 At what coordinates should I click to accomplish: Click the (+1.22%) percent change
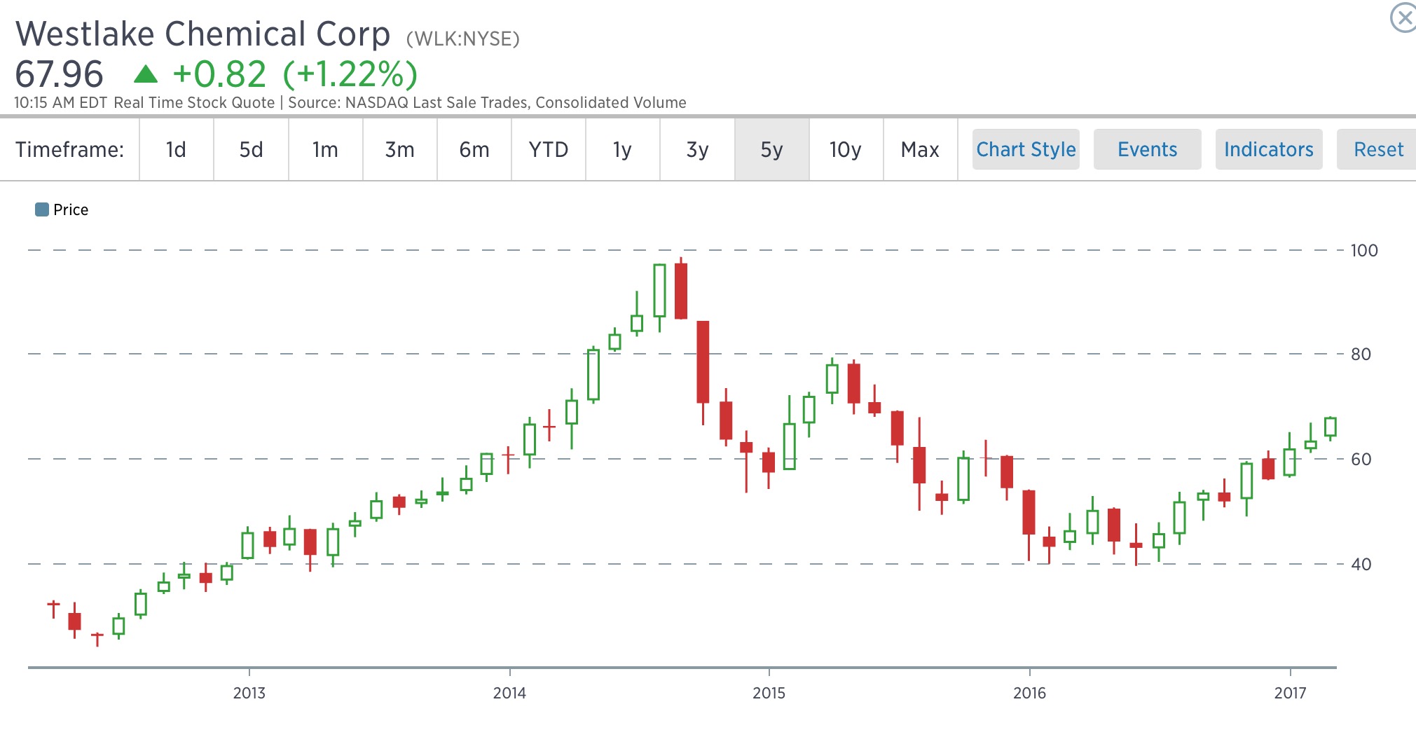click(350, 74)
